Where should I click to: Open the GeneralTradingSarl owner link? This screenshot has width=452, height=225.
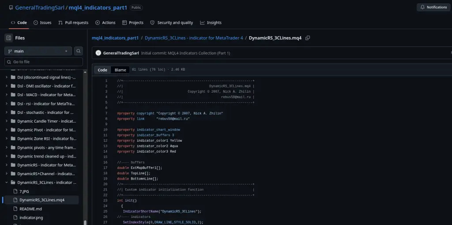(x=40, y=7)
